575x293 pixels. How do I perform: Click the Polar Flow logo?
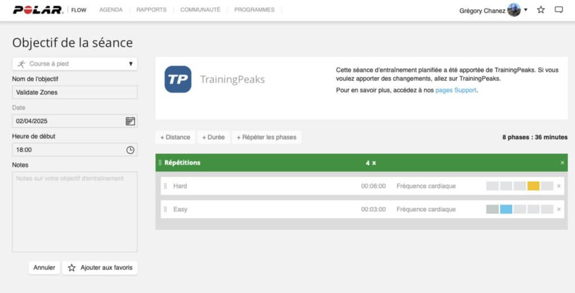point(50,10)
